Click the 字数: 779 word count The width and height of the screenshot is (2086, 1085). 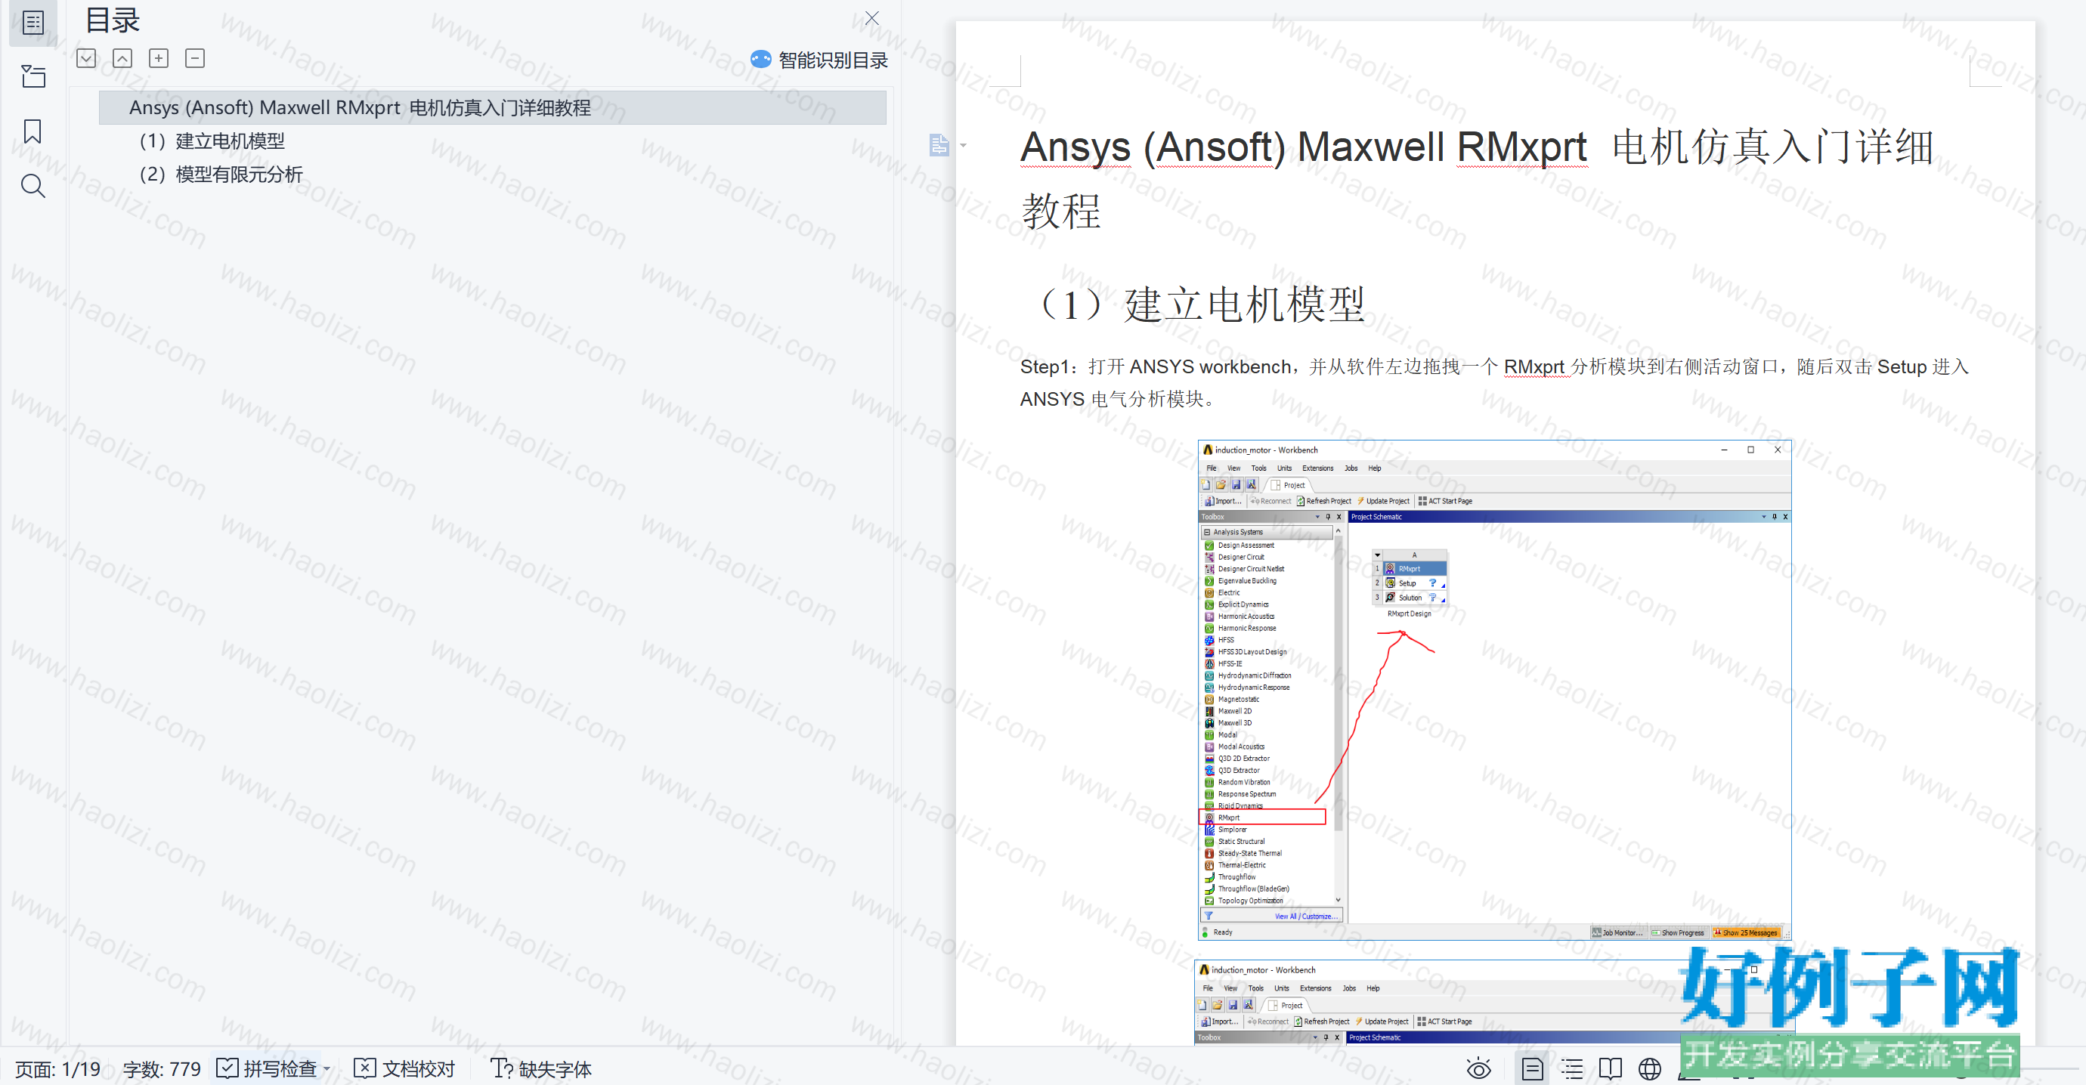pos(162,1069)
